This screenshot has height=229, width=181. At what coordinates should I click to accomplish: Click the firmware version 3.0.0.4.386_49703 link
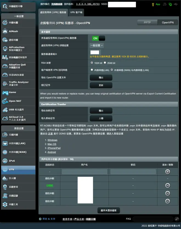[x=88, y=4]
